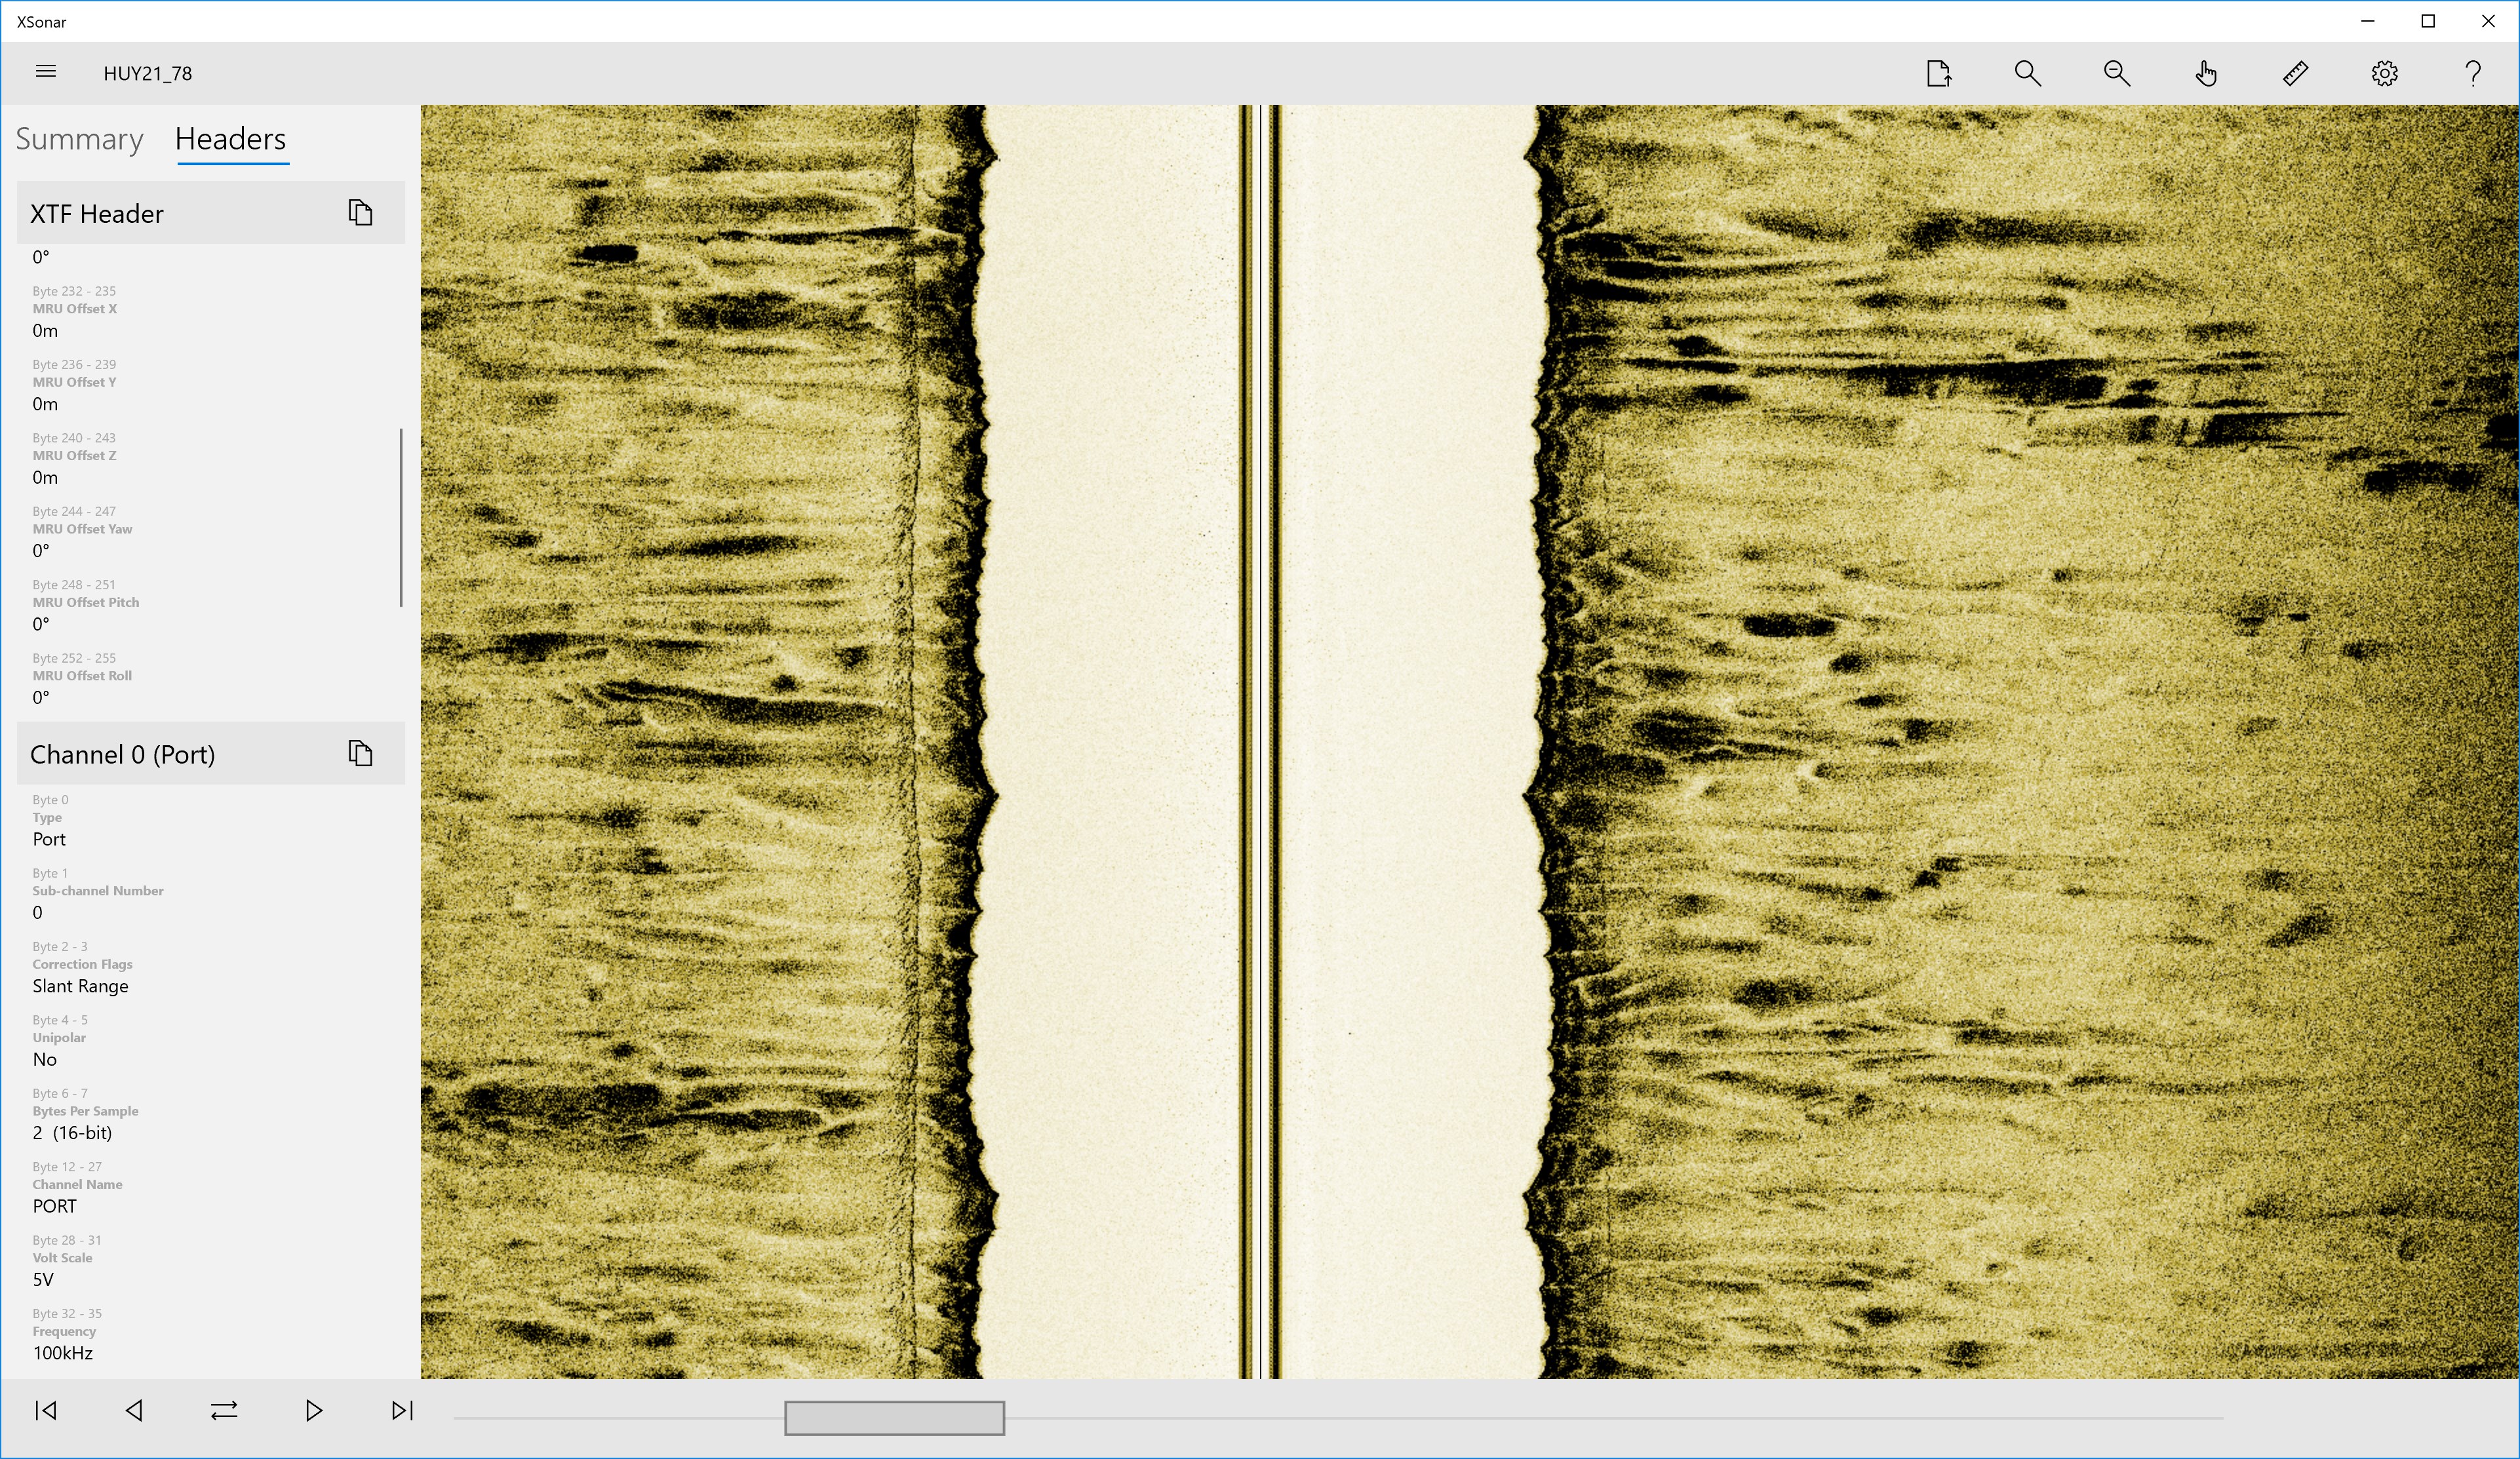Viewport: 2520px width, 1459px height.
Task: Copy the XTF Header contents
Action: [x=360, y=212]
